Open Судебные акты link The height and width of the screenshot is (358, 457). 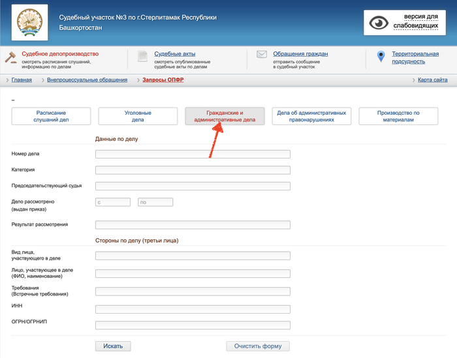[174, 54]
